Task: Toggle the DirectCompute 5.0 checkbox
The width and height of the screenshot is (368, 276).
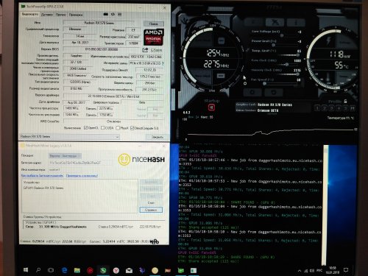Action: [132, 128]
